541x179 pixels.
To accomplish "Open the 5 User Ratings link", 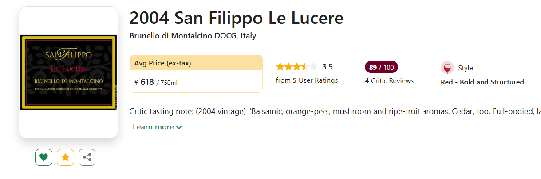I will click(x=307, y=80).
